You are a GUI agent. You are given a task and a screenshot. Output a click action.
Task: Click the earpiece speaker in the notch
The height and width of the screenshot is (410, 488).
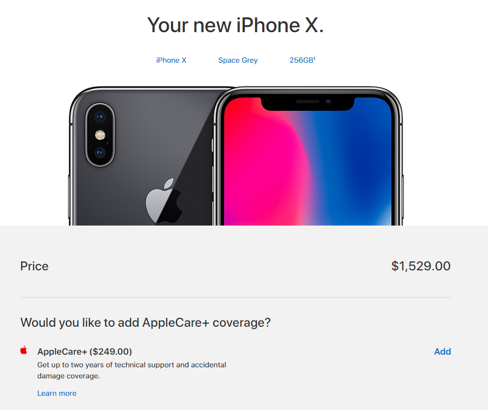pyautogui.click(x=308, y=102)
